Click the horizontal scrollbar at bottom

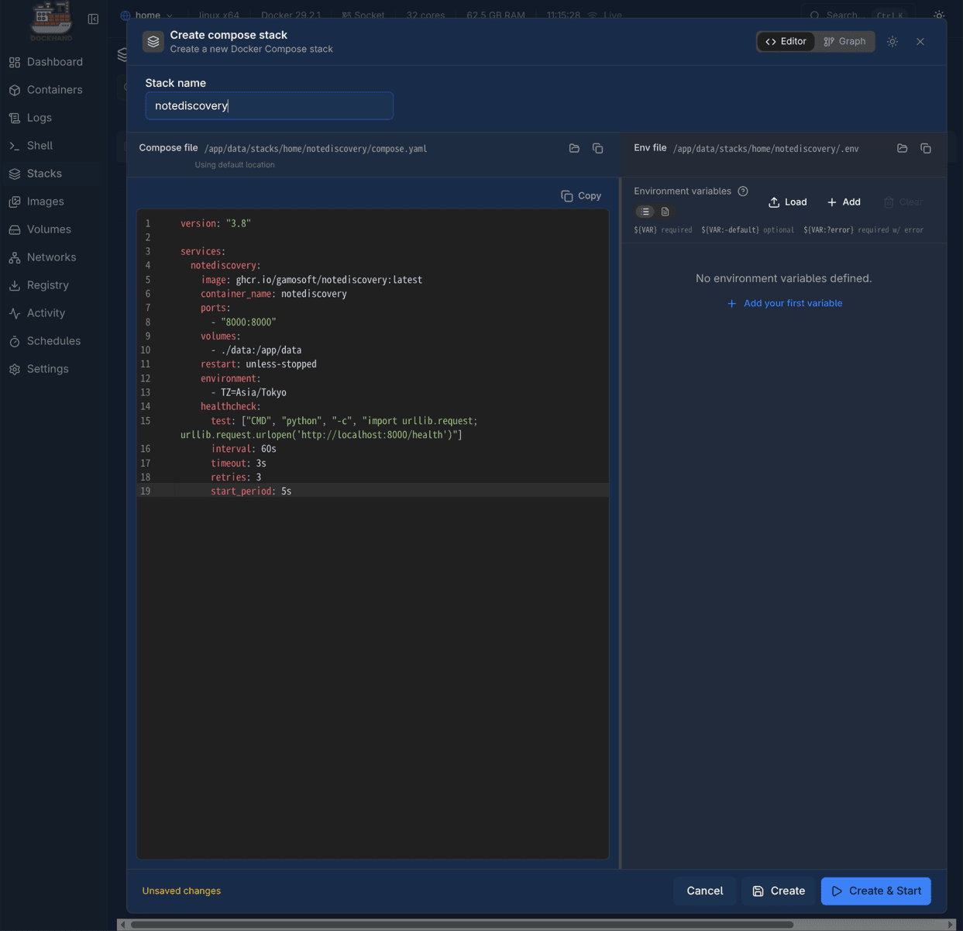(462, 924)
